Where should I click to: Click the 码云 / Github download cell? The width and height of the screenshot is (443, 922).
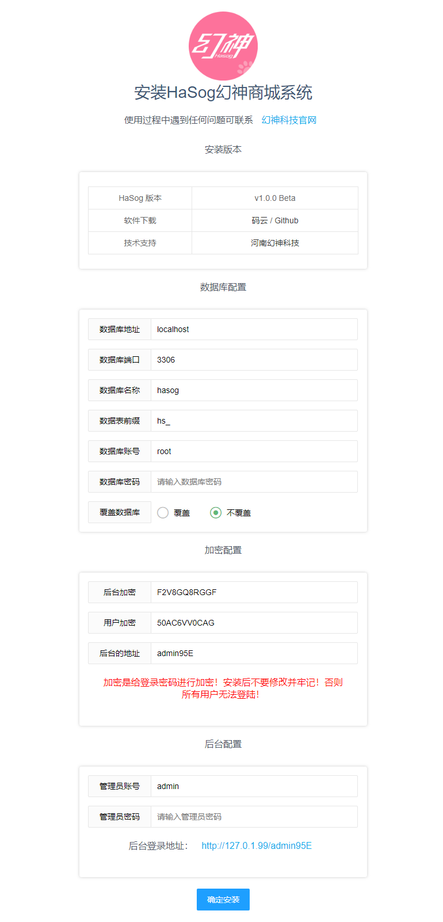click(x=275, y=220)
